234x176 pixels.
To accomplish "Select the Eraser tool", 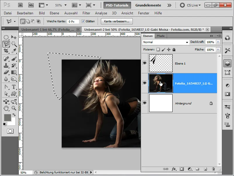I will point(6,72).
